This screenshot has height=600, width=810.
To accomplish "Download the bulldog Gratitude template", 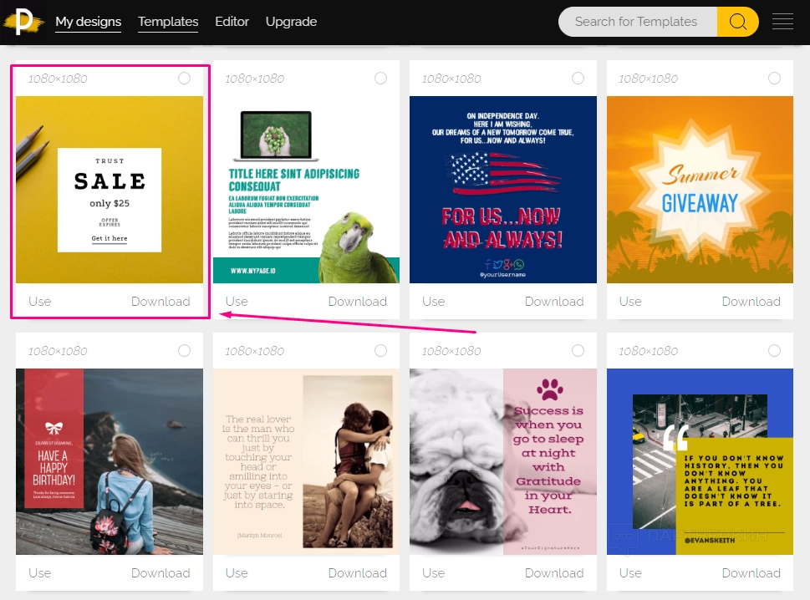I will click(554, 572).
